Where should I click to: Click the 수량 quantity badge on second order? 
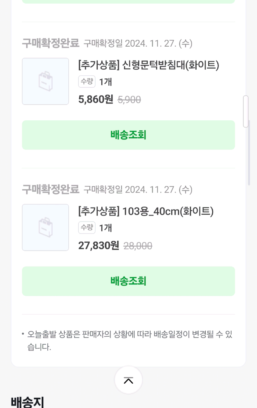(x=87, y=228)
